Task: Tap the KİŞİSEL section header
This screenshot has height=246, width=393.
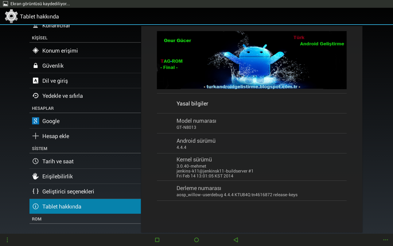Action: click(40, 38)
